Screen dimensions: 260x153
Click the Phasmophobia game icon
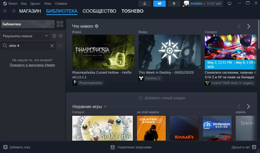click(x=75, y=83)
